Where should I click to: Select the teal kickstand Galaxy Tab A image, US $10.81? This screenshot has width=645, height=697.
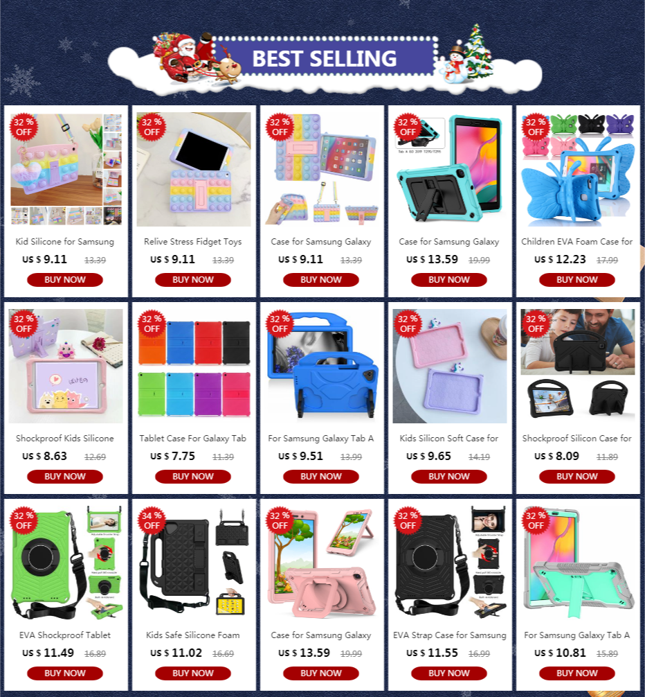pyautogui.click(x=578, y=563)
